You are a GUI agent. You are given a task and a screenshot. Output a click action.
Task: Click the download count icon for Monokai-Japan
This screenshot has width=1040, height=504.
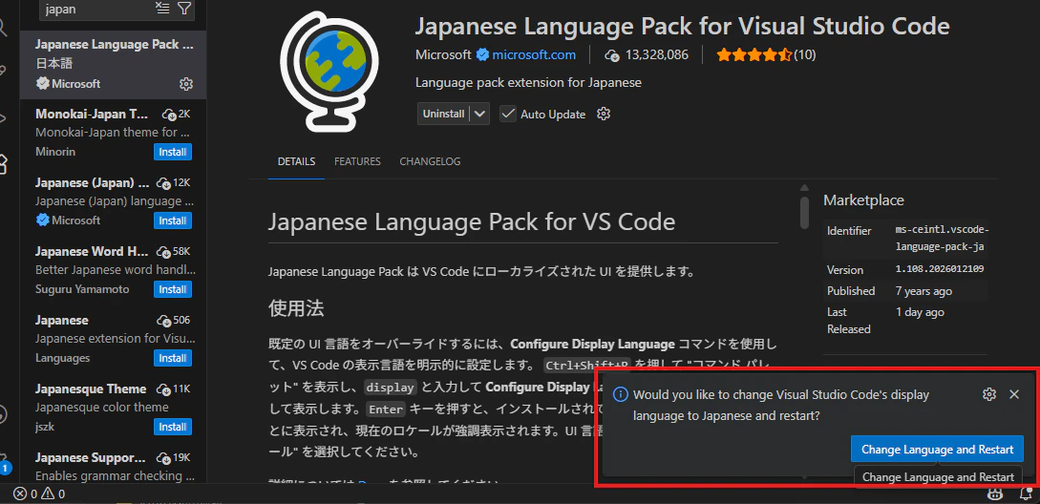pyautogui.click(x=169, y=114)
